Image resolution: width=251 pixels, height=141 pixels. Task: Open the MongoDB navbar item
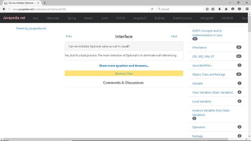pyautogui.click(x=207, y=18)
